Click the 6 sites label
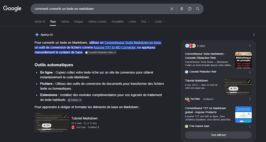 pos(201,46)
